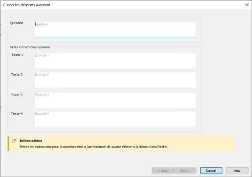Click the Texte 4 label
252x177 pixels.
point(17,114)
